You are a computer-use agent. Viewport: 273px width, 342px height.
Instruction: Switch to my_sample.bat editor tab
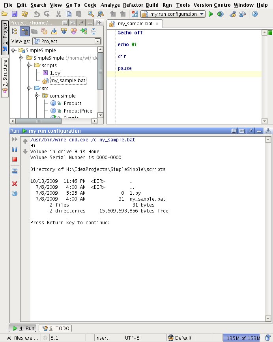[x=135, y=24]
